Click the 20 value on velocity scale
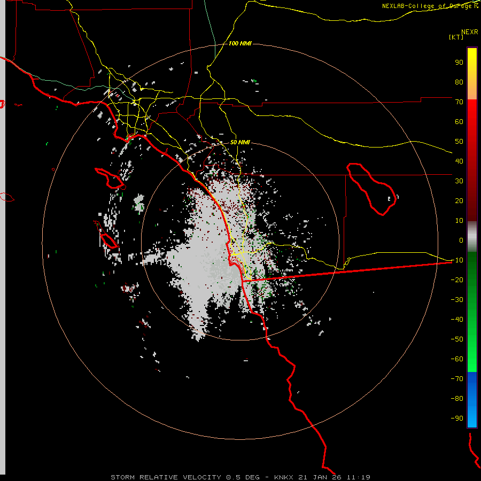This screenshot has height=481, width=481. point(459,201)
